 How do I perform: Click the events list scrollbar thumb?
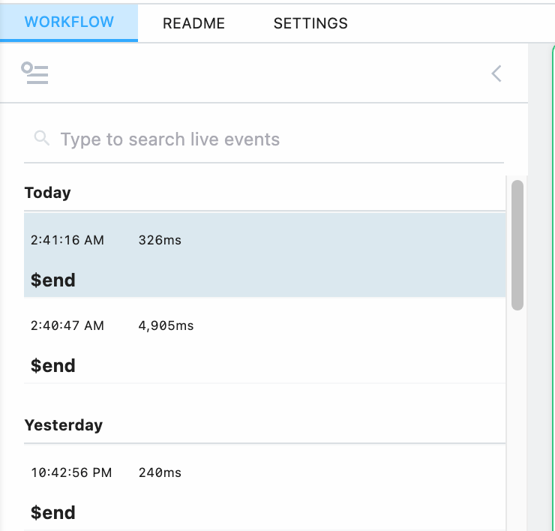[517, 244]
